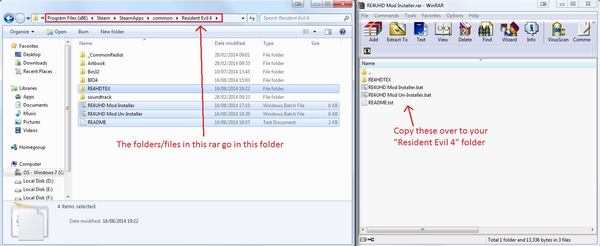Screen dimensions: 600x246
Task: Click the Steam breadcrumb in address bar
Action: coord(103,18)
